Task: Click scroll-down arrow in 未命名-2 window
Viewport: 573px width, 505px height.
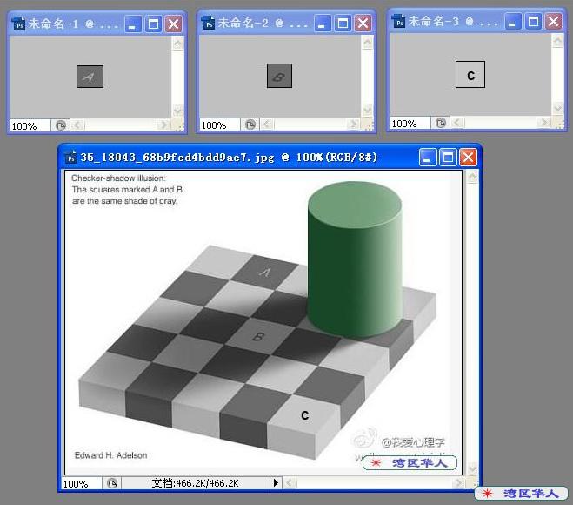Action: click(368, 109)
